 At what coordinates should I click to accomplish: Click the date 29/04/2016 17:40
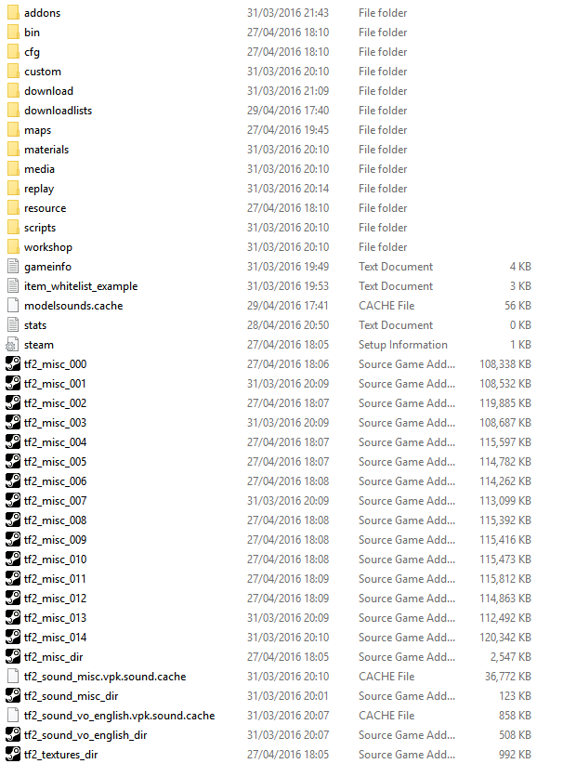[288, 111]
